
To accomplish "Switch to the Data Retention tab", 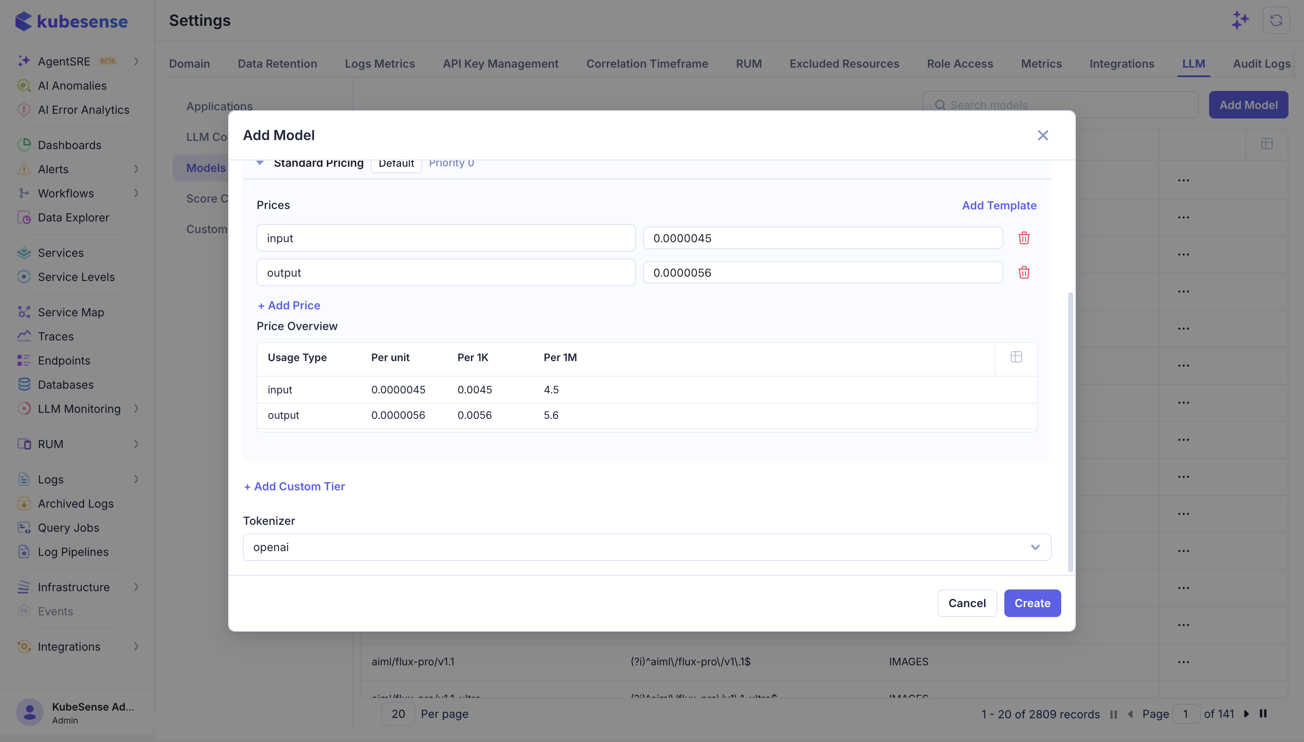I will tap(277, 64).
